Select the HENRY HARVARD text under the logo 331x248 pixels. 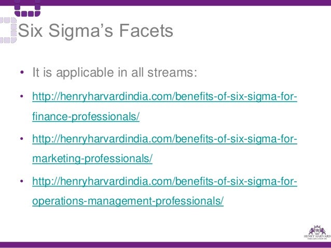coord(317,237)
